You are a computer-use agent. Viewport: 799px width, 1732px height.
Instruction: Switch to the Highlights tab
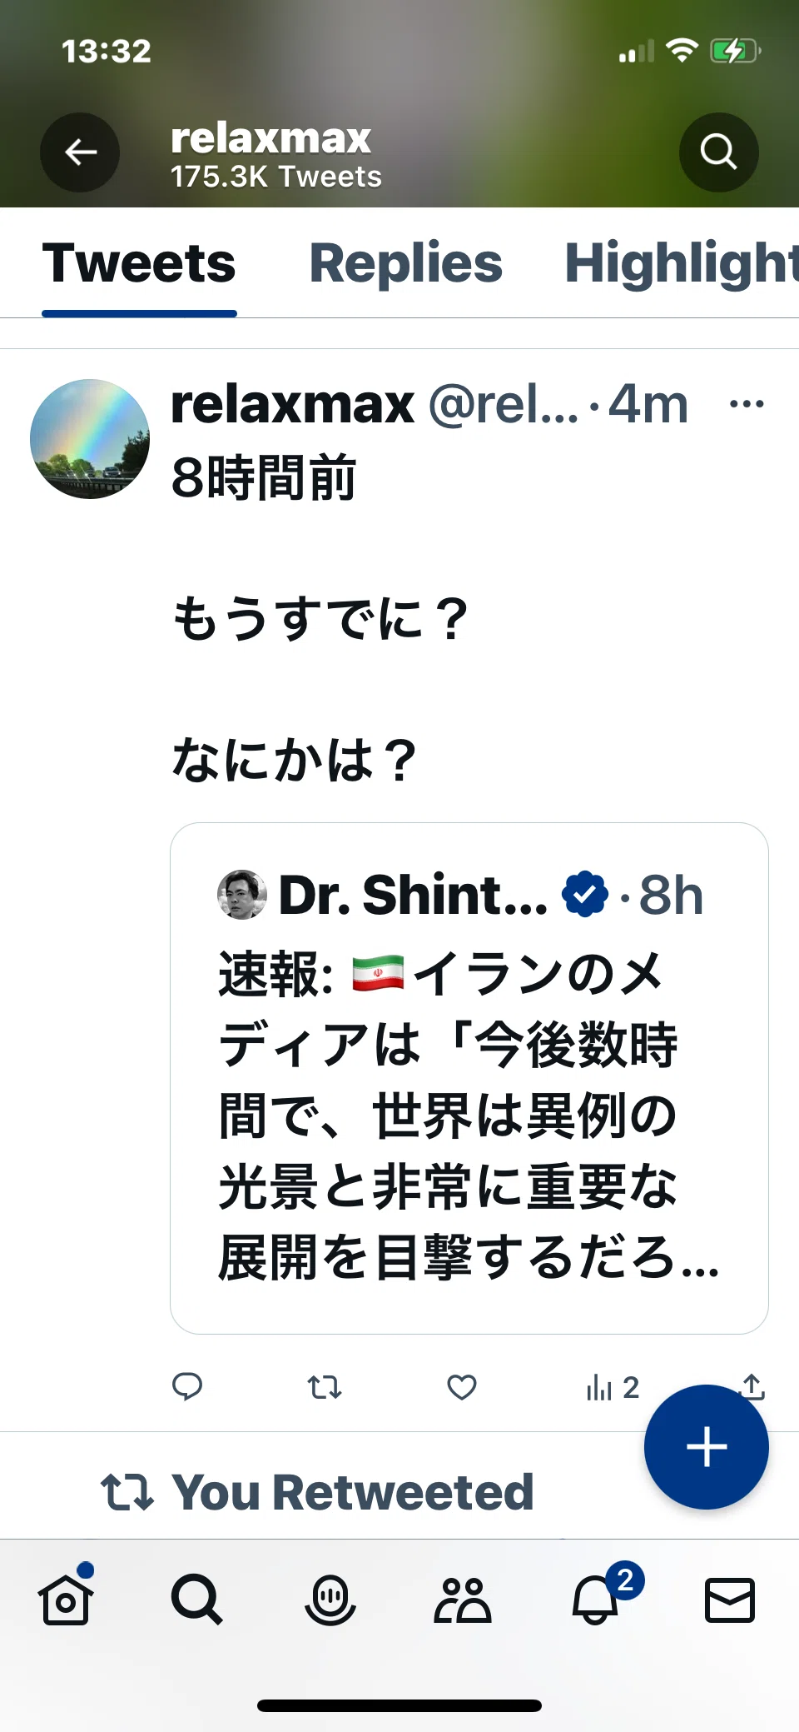(682, 263)
